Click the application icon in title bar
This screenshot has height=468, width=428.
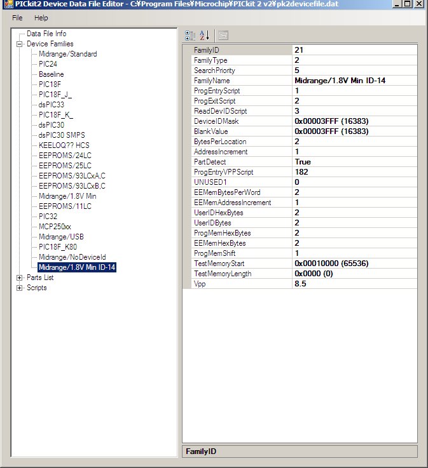coord(9,4)
